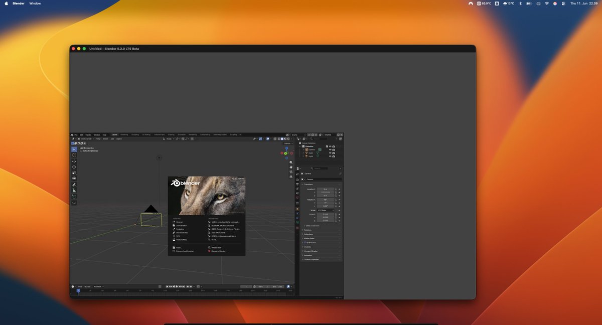Select the Rotate tool
The image size is (602, 325).
click(74, 167)
